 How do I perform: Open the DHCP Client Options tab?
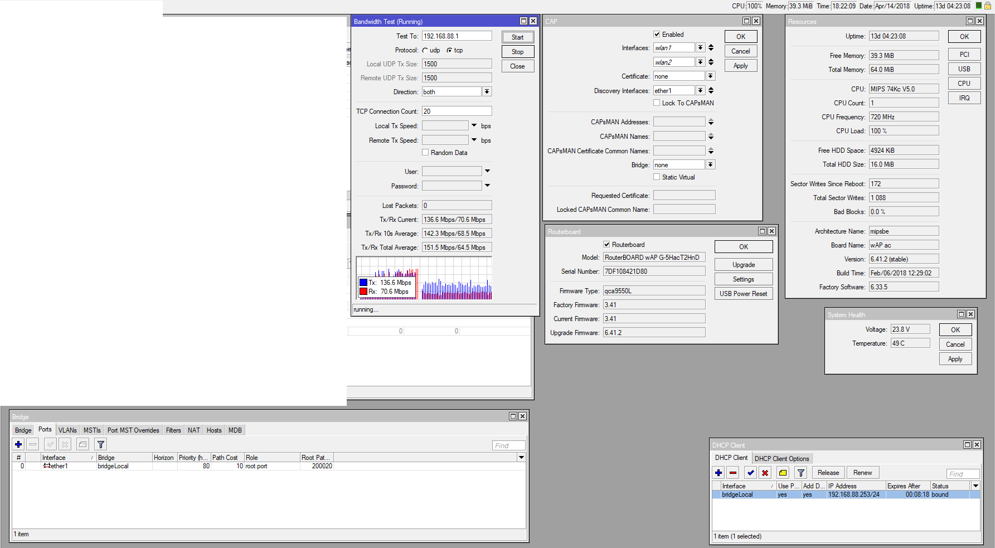782,458
